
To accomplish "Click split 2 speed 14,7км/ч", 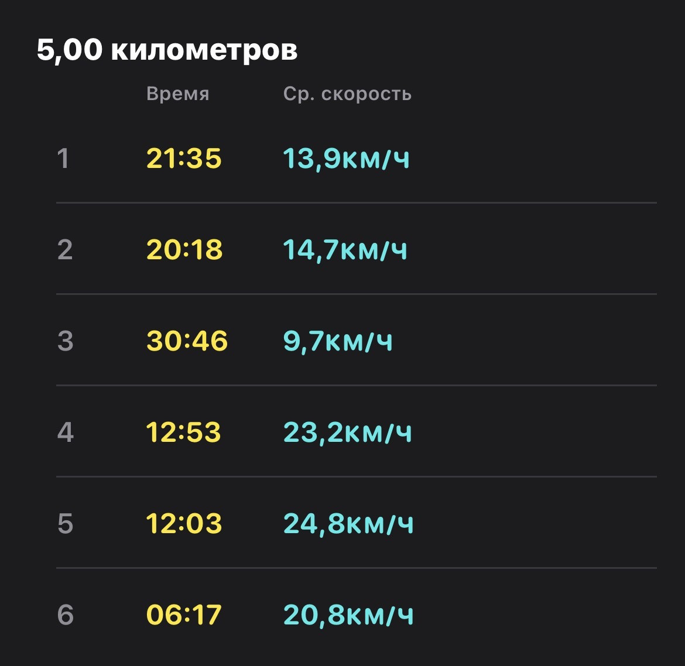I will point(345,249).
